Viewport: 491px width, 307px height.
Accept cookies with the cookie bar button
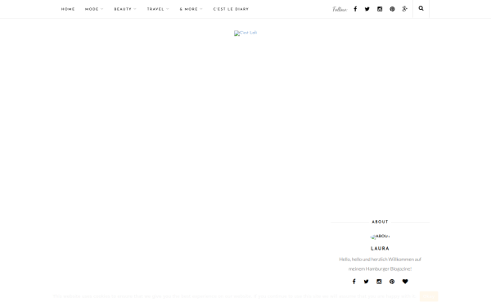429,296
